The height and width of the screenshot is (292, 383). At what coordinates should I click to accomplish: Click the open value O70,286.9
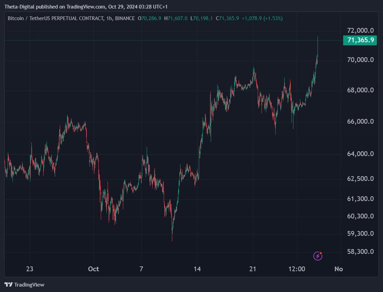149,18
